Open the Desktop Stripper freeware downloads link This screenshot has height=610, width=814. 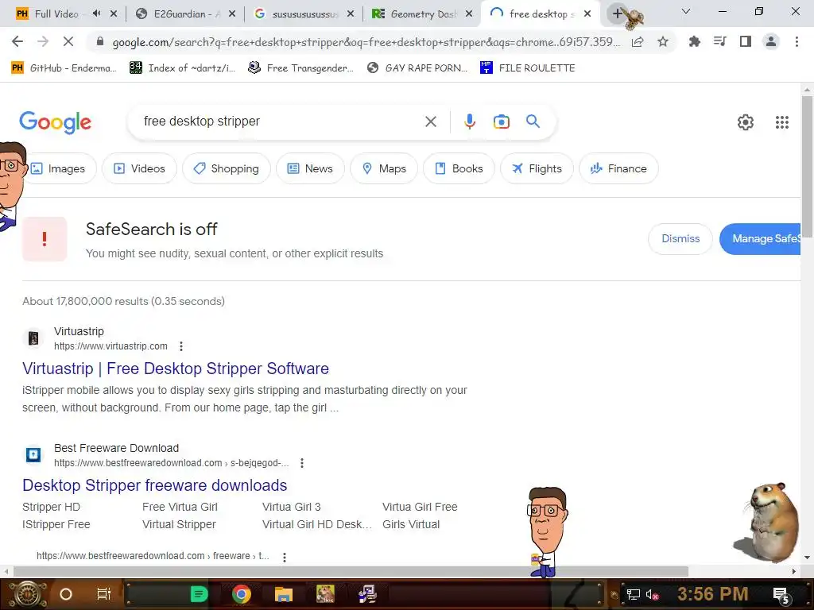pos(155,485)
